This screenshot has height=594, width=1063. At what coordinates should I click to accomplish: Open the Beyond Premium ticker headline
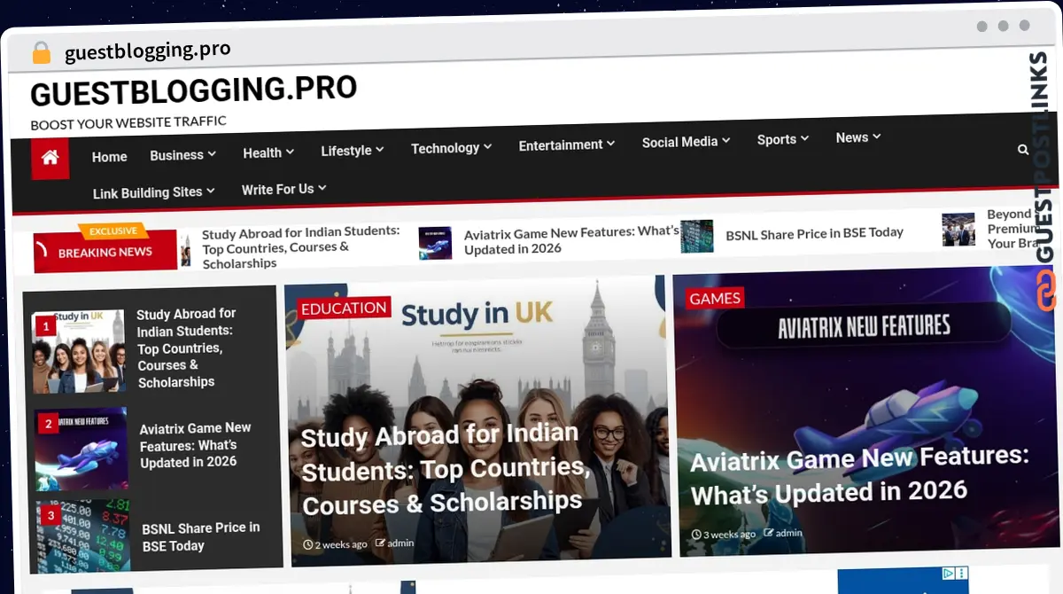tap(1014, 229)
